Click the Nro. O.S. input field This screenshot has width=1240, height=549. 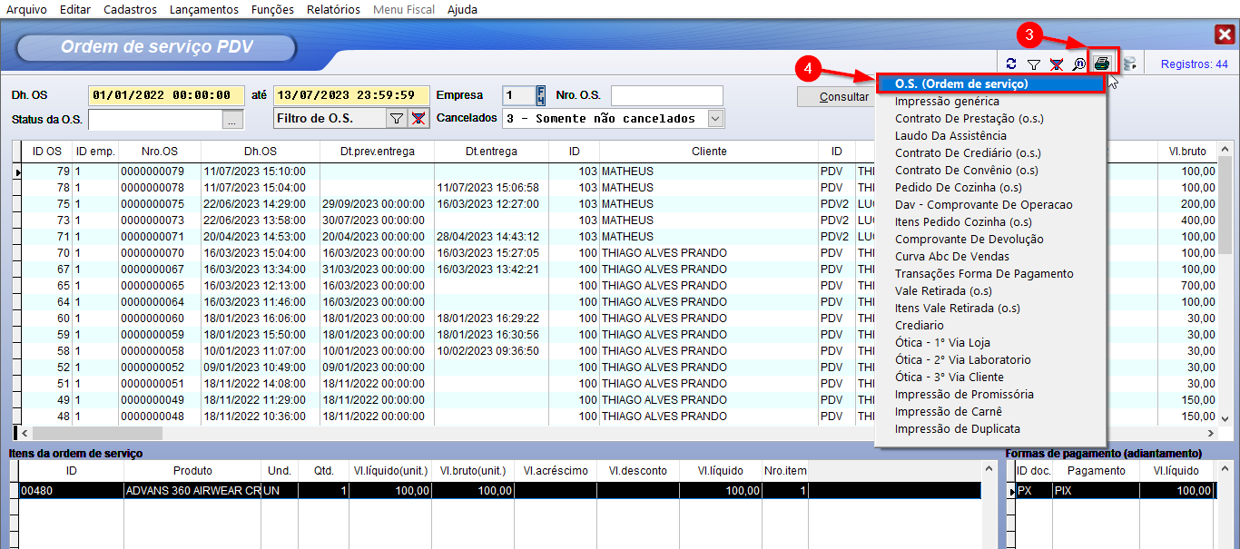[x=666, y=95]
